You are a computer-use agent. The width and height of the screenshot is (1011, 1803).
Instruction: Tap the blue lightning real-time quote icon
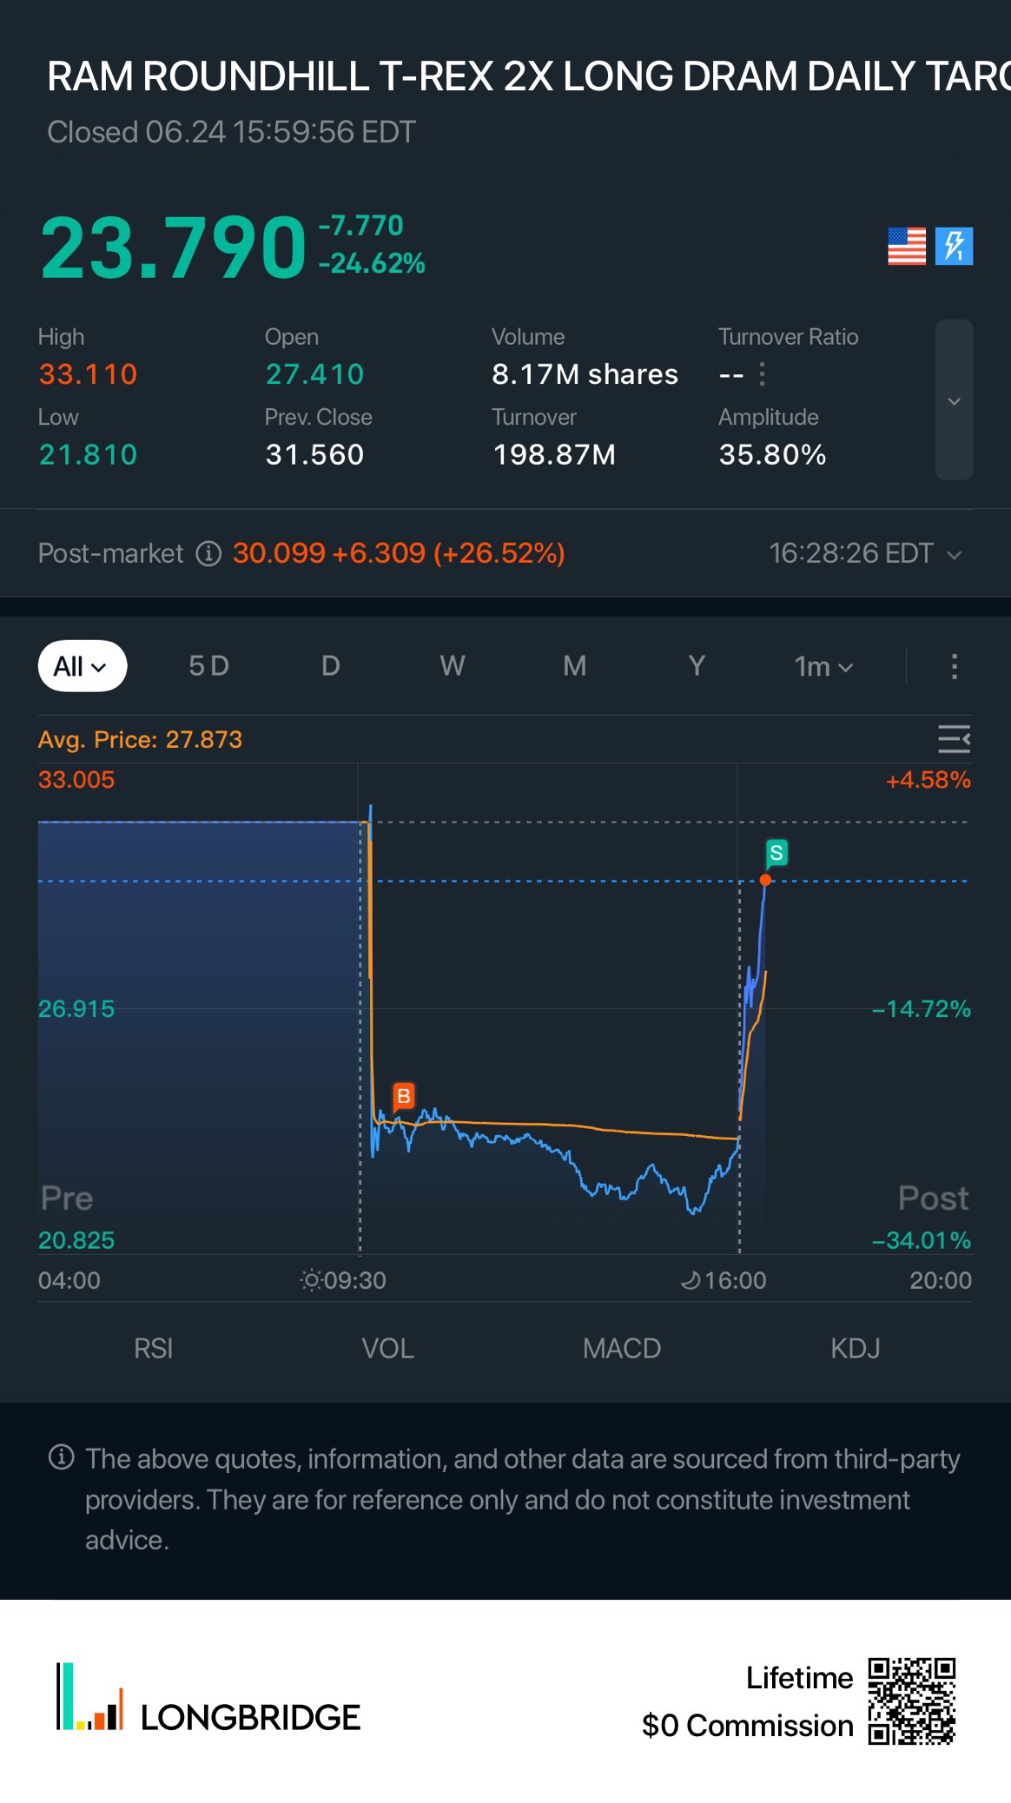point(954,246)
